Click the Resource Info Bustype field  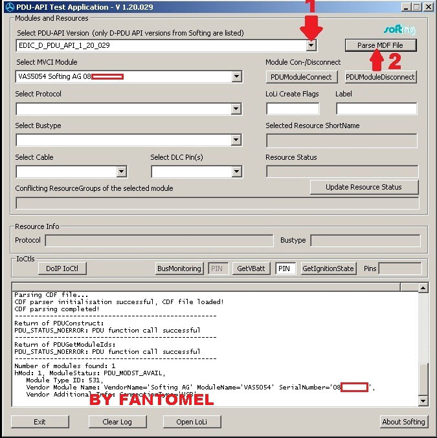click(x=365, y=241)
